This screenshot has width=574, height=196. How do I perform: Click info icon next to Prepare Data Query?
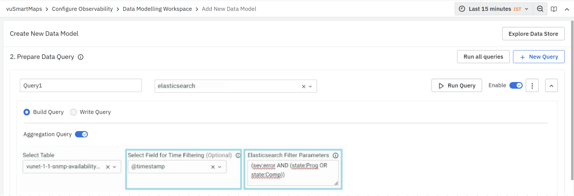click(80, 57)
